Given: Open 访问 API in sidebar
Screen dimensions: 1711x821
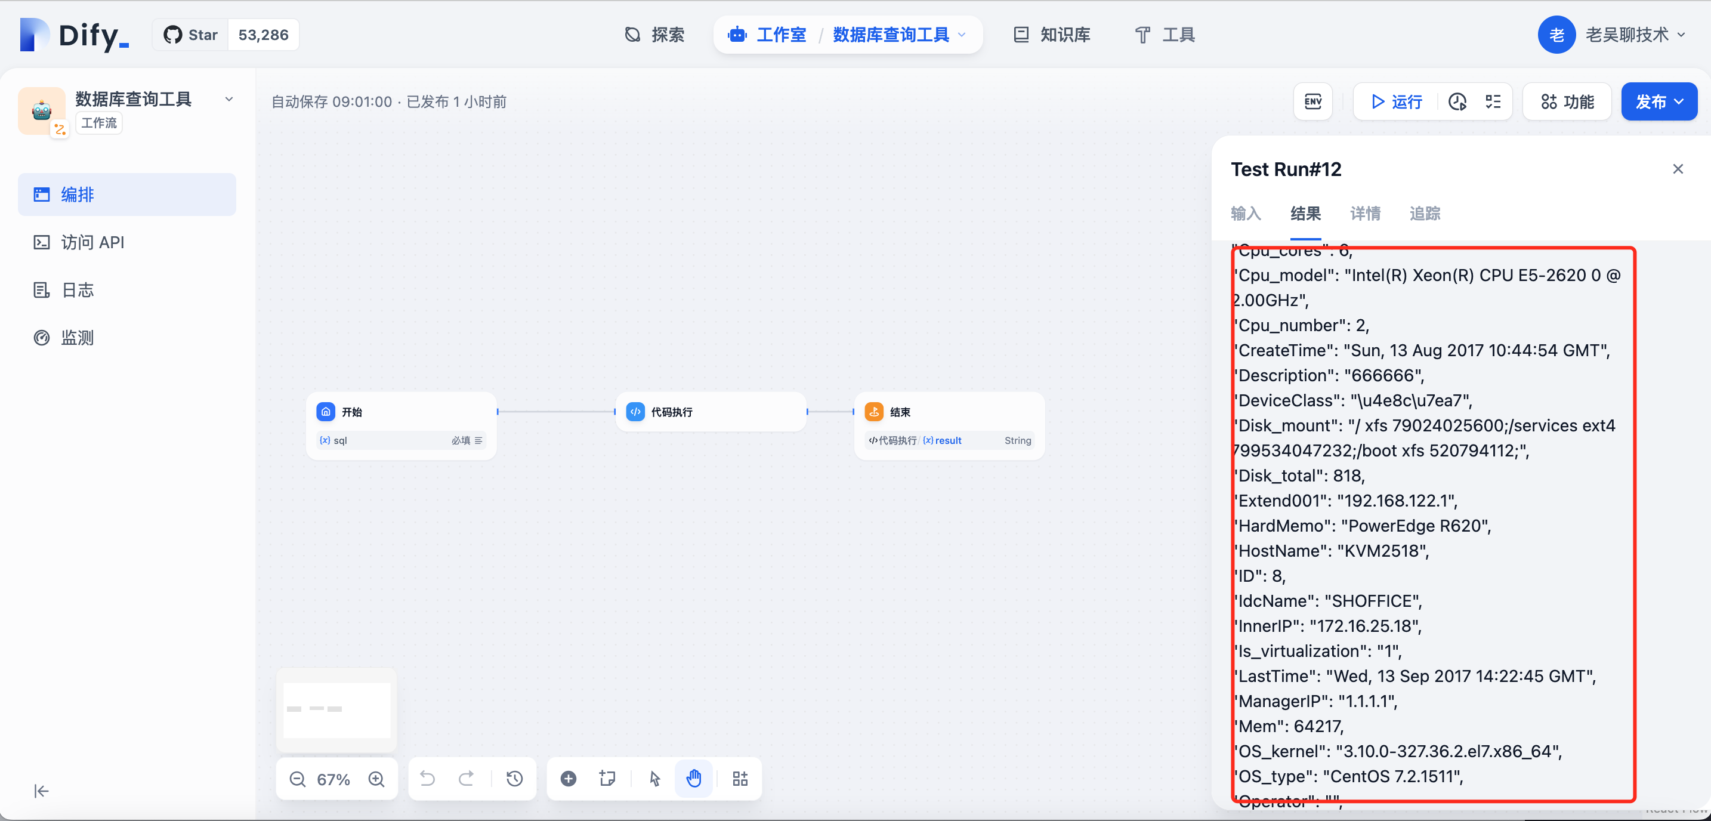Looking at the screenshot, I should coord(92,242).
